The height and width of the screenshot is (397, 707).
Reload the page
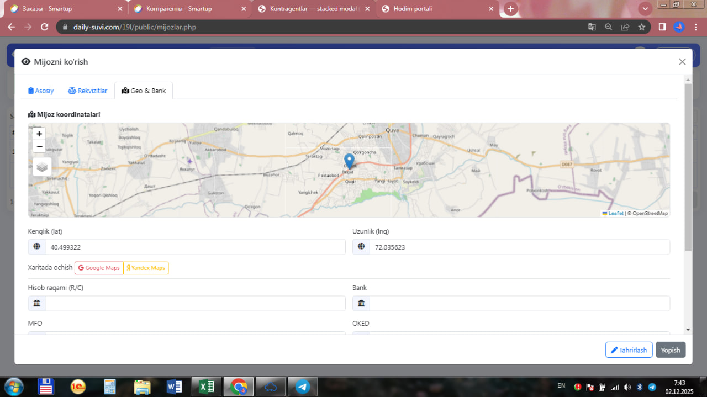45,27
